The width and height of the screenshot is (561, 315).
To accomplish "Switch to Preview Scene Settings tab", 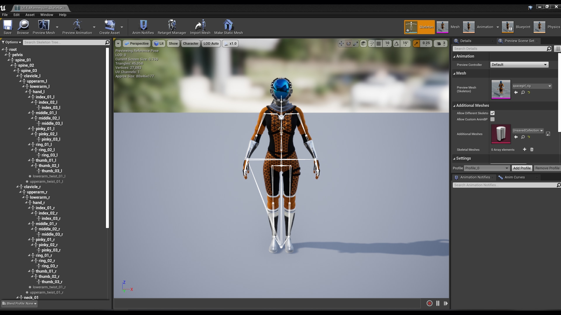I will point(519,41).
